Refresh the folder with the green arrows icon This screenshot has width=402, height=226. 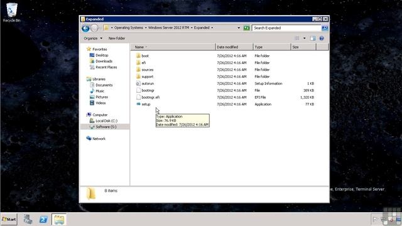click(246, 28)
